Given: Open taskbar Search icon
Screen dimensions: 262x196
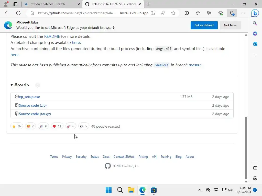Looking at the screenshot, I should pyautogui.click(x=120, y=190).
